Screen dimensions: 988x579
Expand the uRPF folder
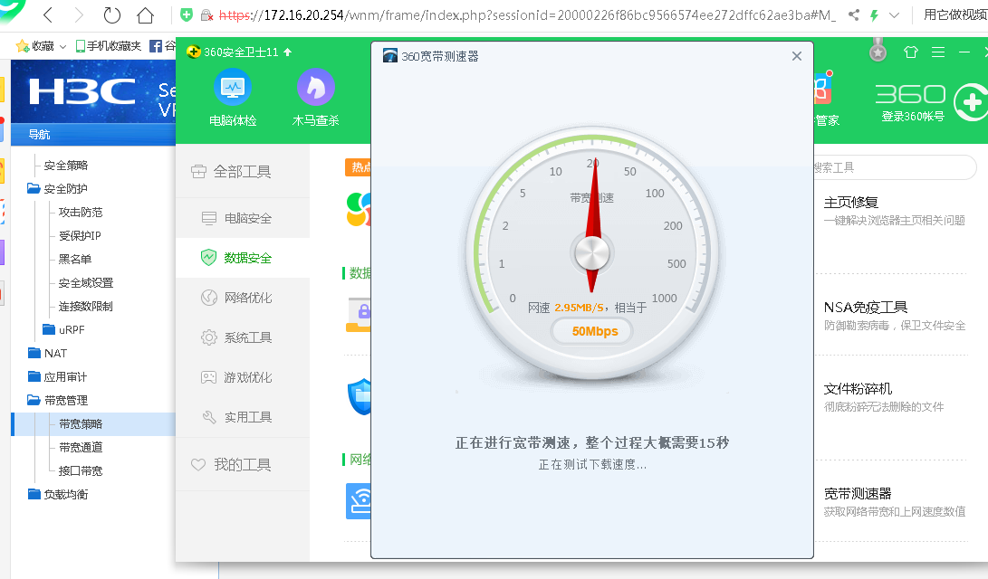[x=49, y=329]
